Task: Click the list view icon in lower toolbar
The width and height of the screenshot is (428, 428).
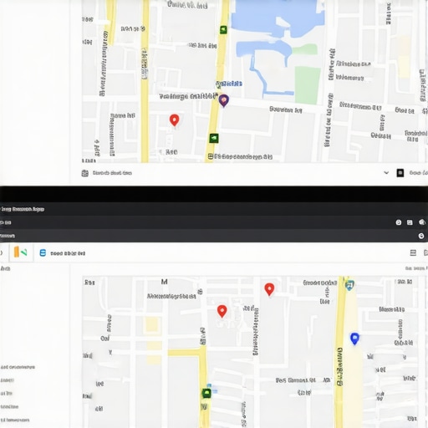Action: tap(413, 252)
